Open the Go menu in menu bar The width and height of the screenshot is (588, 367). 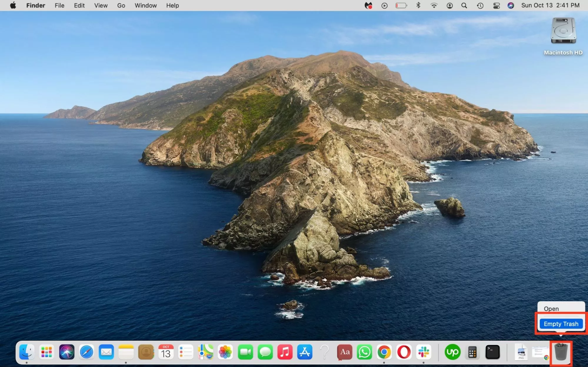coord(121,5)
